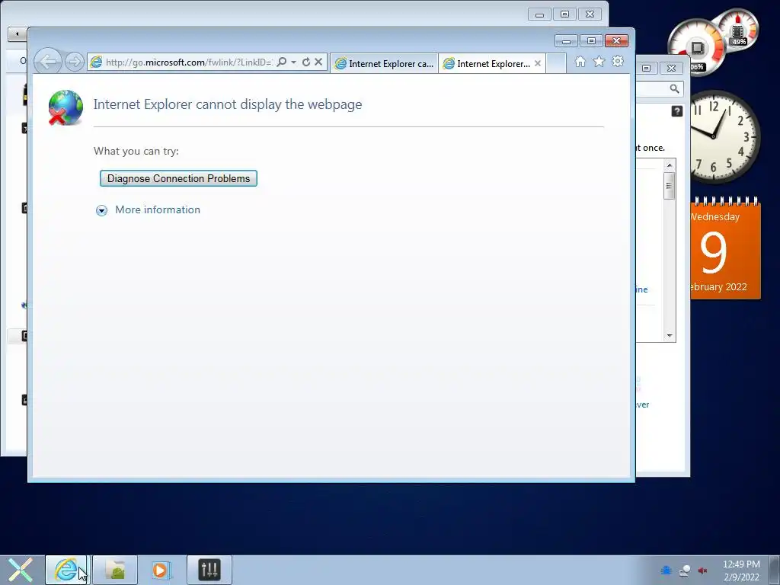Close the active Internet Explorer tab
780x585 pixels.
click(x=538, y=64)
